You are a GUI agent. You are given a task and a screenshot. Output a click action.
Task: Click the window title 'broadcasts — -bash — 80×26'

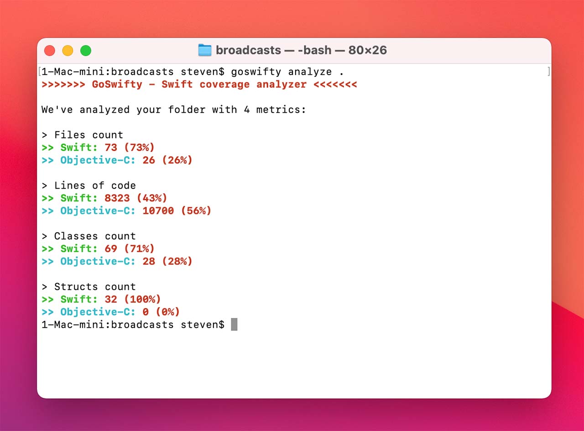coord(301,50)
